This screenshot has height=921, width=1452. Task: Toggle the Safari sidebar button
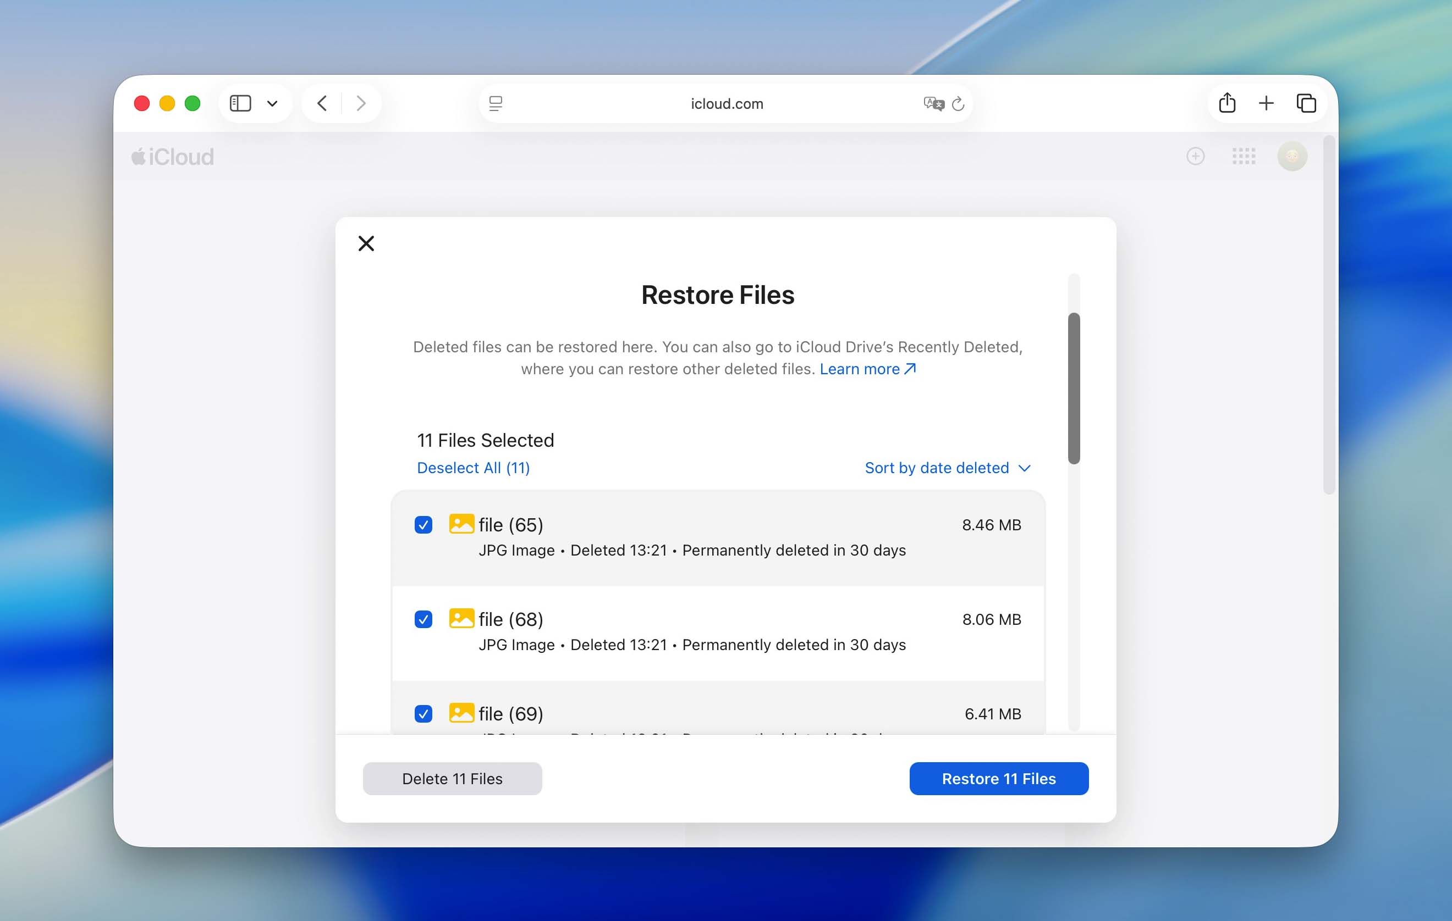(240, 104)
